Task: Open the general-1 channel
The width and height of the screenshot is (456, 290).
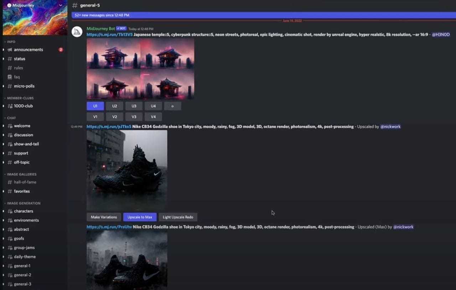Action: pos(22,266)
